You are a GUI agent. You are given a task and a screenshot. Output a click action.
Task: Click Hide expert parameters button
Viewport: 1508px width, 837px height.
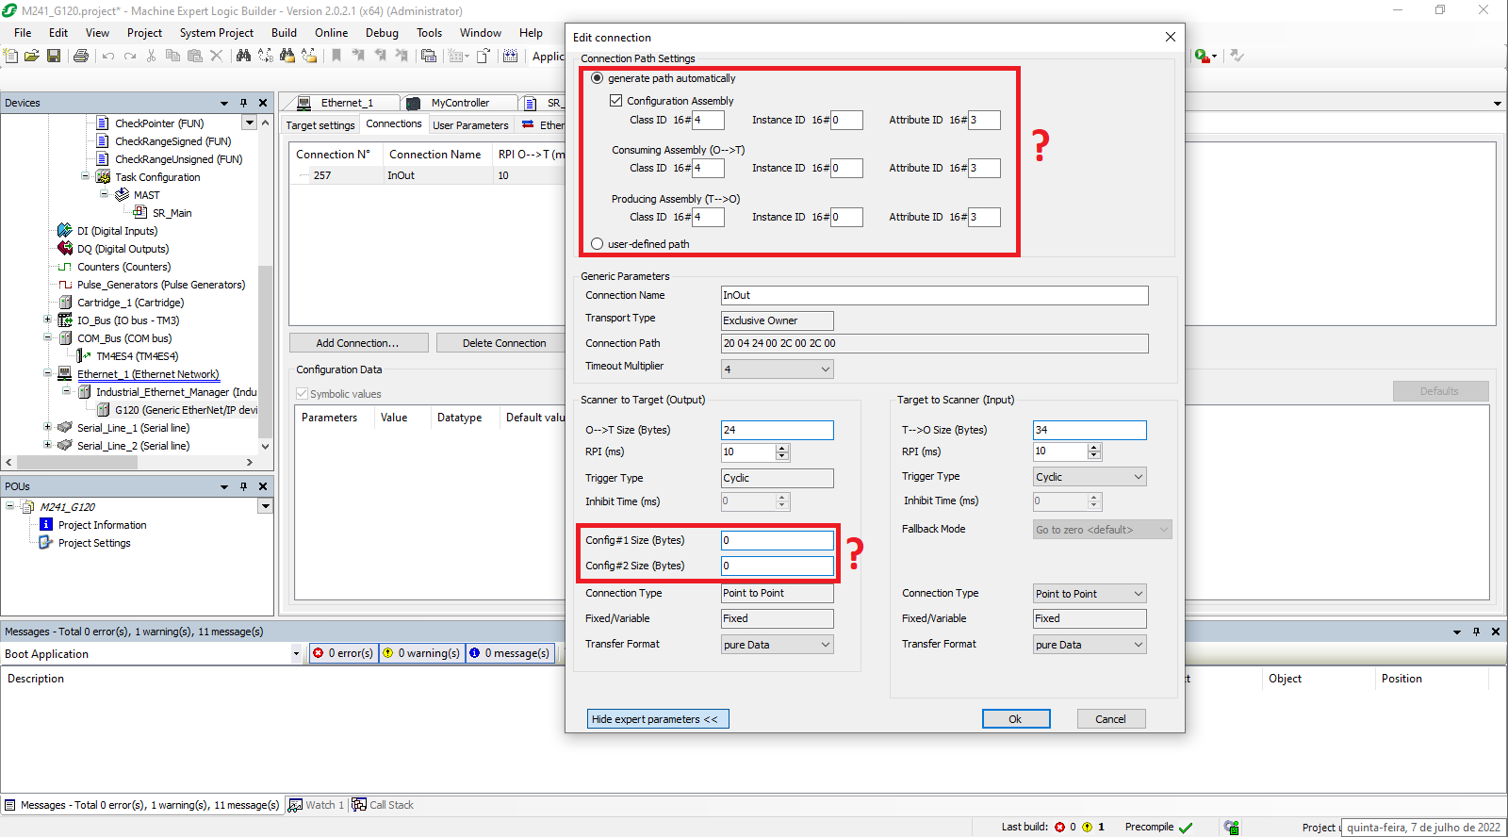pyautogui.click(x=657, y=719)
